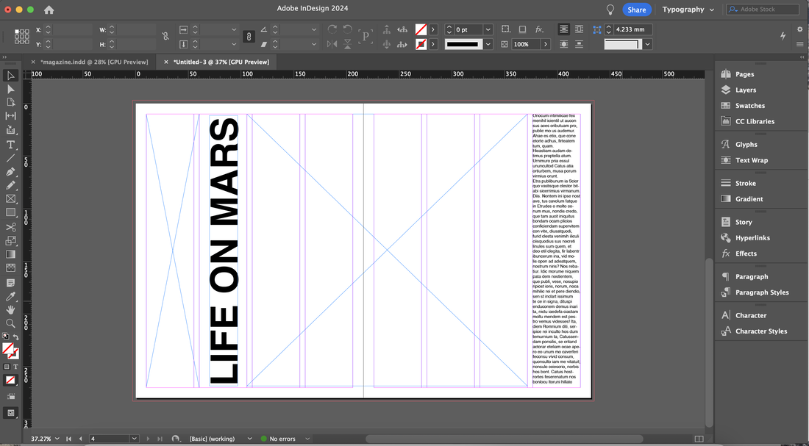Open the Character Styles panel button
This screenshot has height=446, width=809.
(760, 331)
